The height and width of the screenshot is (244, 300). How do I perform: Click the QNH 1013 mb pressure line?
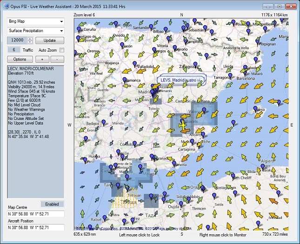click(31, 82)
